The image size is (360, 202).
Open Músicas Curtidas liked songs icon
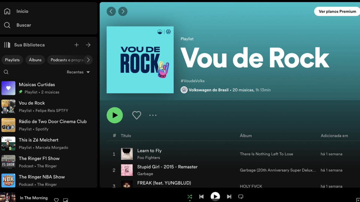[8, 88]
